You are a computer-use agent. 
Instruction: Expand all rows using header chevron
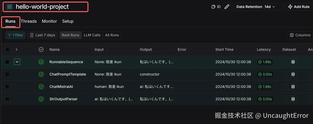pos(17,49)
